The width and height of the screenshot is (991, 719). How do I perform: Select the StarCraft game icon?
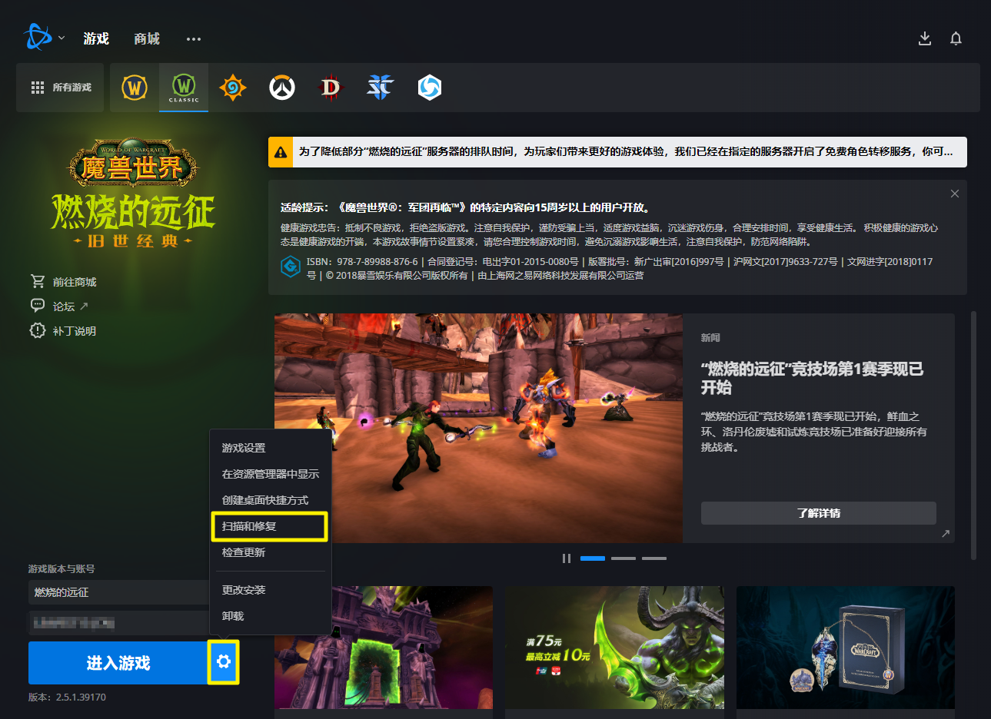click(x=381, y=88)
